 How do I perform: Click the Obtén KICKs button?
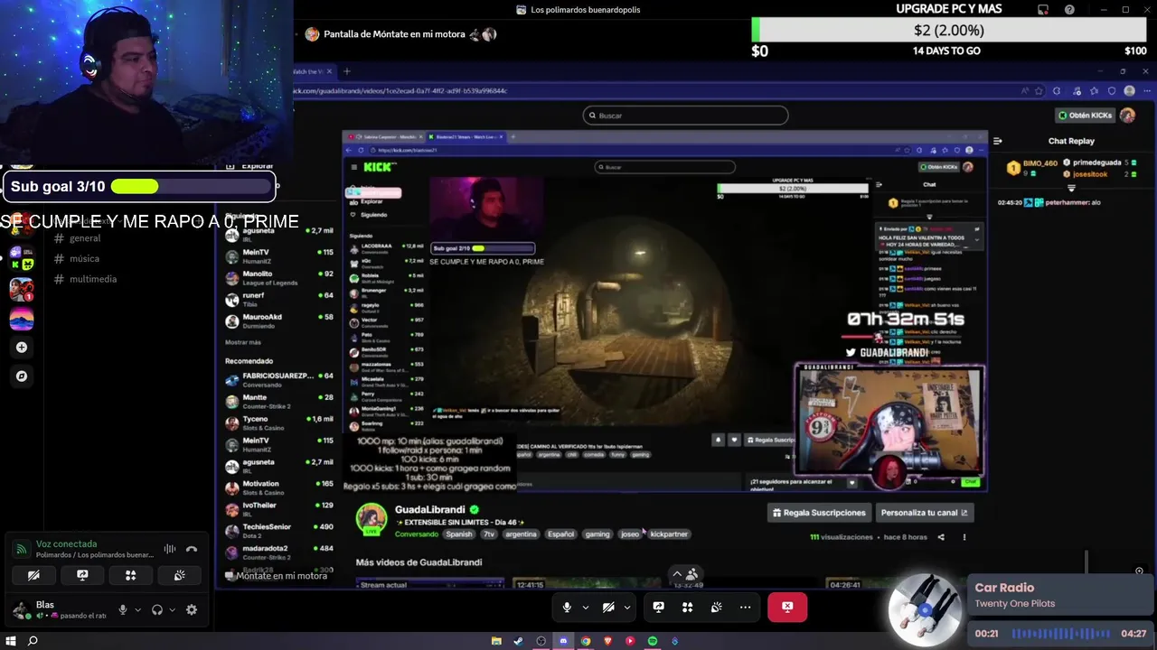pyautogui.click(x=1085, y=116)
